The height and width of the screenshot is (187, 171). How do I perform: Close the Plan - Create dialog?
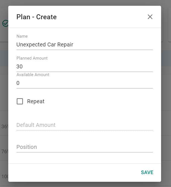(150, 17)
